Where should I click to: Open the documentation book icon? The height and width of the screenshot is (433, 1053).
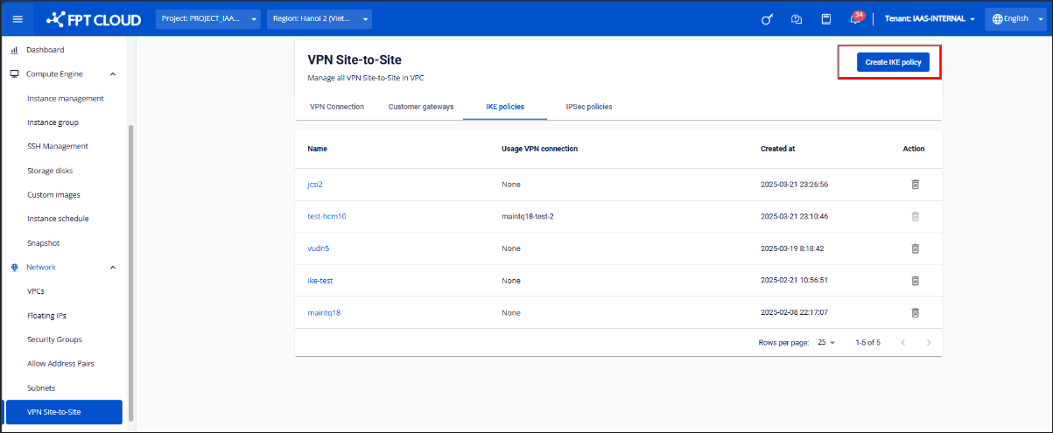(826, 19)
